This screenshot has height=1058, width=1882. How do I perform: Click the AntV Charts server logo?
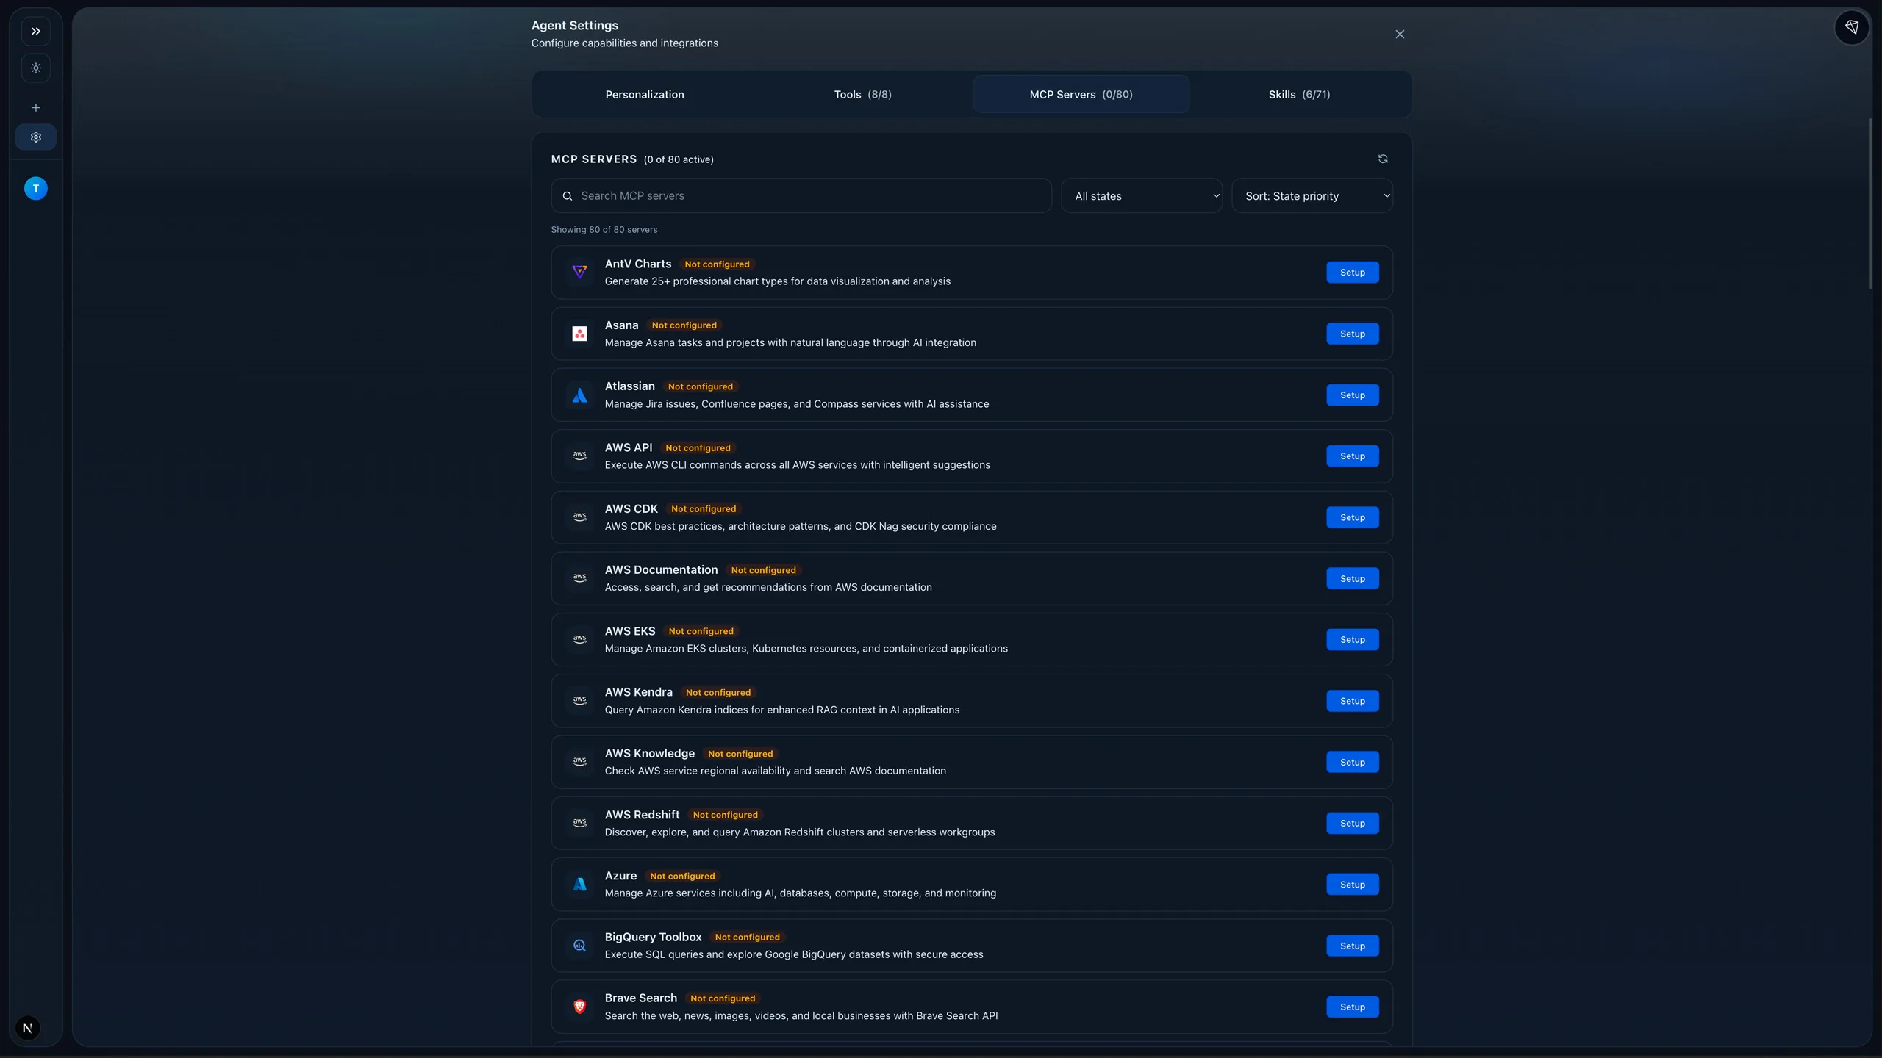579,273
